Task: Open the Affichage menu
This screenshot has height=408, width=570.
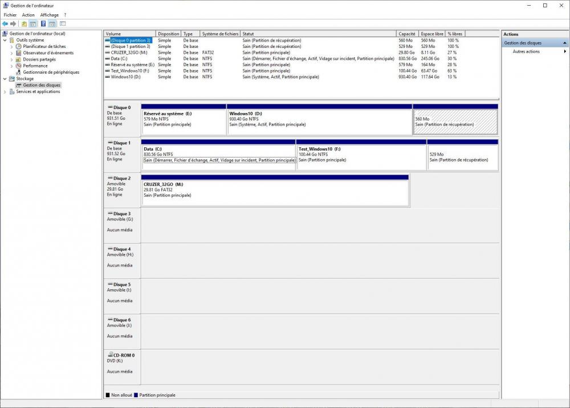Action: (49, 15)
